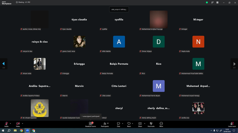Screen dimensions: 238x133
Task: Click the 'Erlangga' participant name
Action: click(79, 64)
